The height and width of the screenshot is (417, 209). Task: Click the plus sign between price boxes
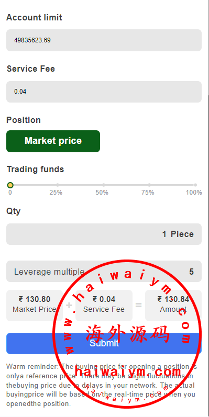[69, 306]
